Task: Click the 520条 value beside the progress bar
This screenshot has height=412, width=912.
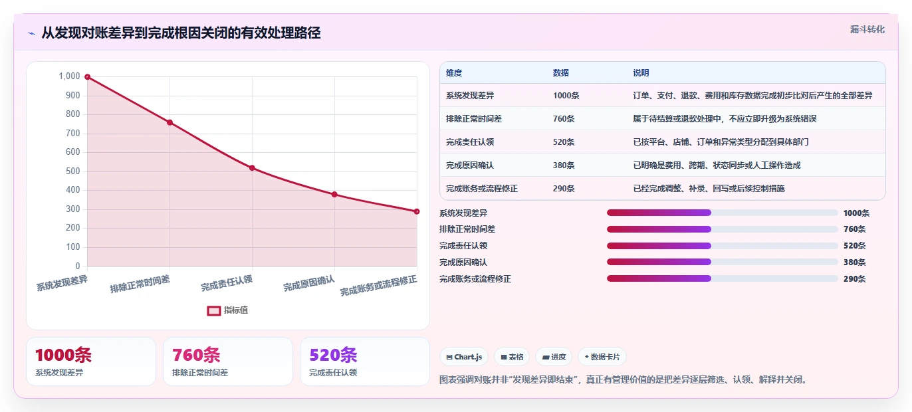Action: [x=854, y=246]
